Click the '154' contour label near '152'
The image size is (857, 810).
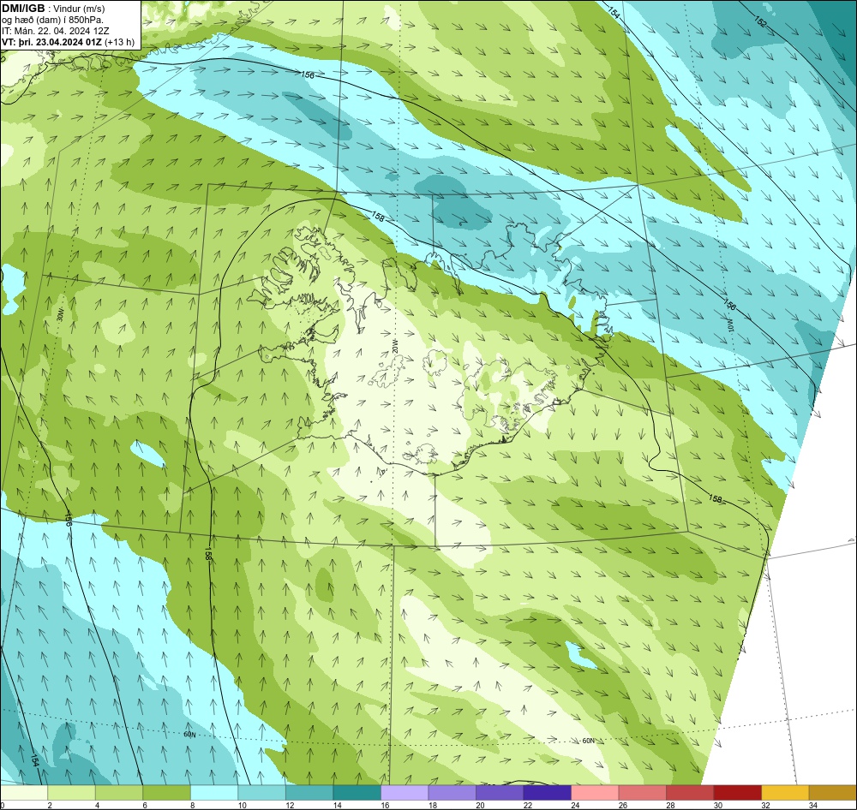(x=614, y=15)
